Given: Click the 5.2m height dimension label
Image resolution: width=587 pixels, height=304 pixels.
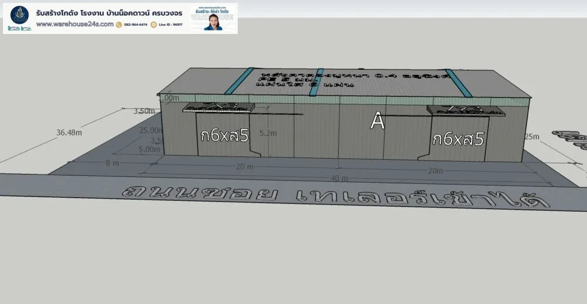Looking at the screenshot, I should (267, 133).
